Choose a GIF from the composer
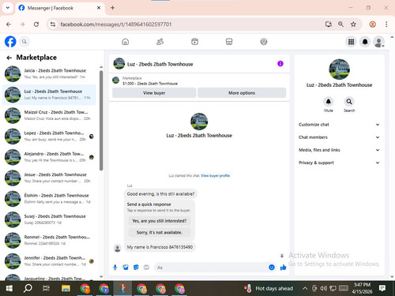 (x=146, y=268)
